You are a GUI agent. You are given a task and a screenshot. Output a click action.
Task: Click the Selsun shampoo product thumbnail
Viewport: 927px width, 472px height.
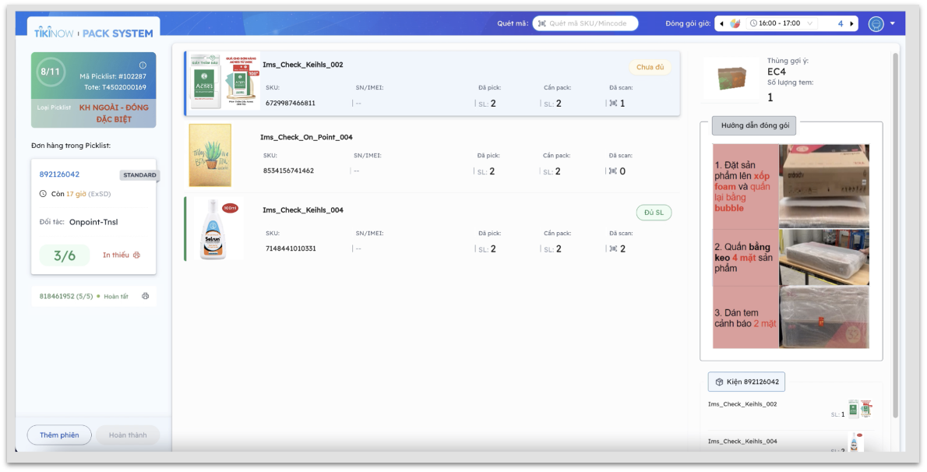213,229
